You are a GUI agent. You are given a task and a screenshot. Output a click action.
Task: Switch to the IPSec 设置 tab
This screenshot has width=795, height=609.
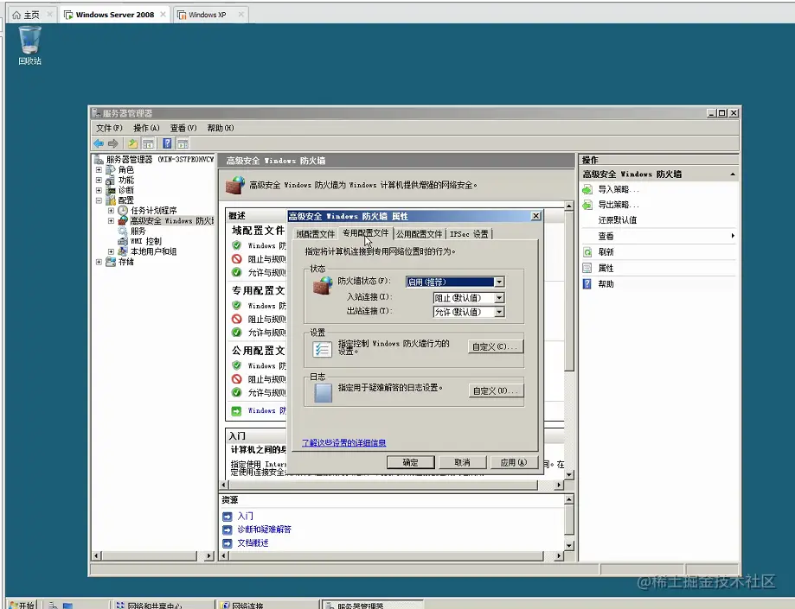469,234
